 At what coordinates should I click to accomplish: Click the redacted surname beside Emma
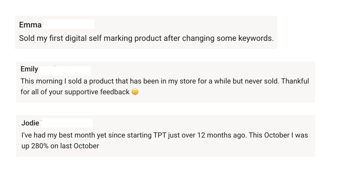pyautogui.click(x=69, y=25)
